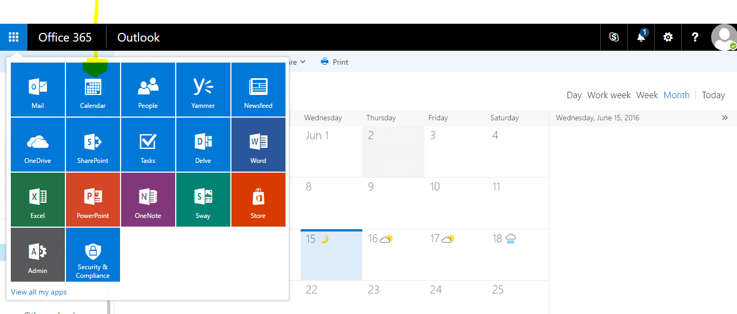Launch Excel from the app launcher
The image size is (737, 314).
pos(38,199)
